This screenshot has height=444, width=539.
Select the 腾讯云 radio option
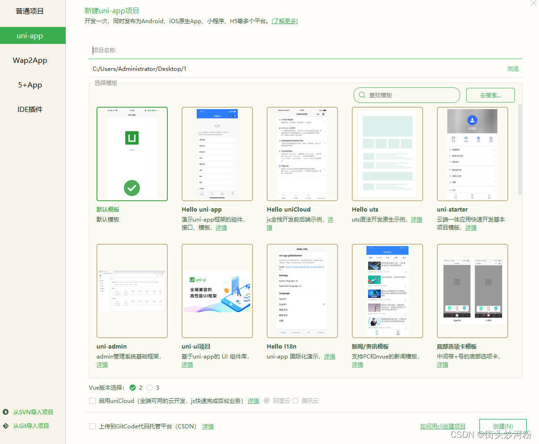(x=296, y=401)
